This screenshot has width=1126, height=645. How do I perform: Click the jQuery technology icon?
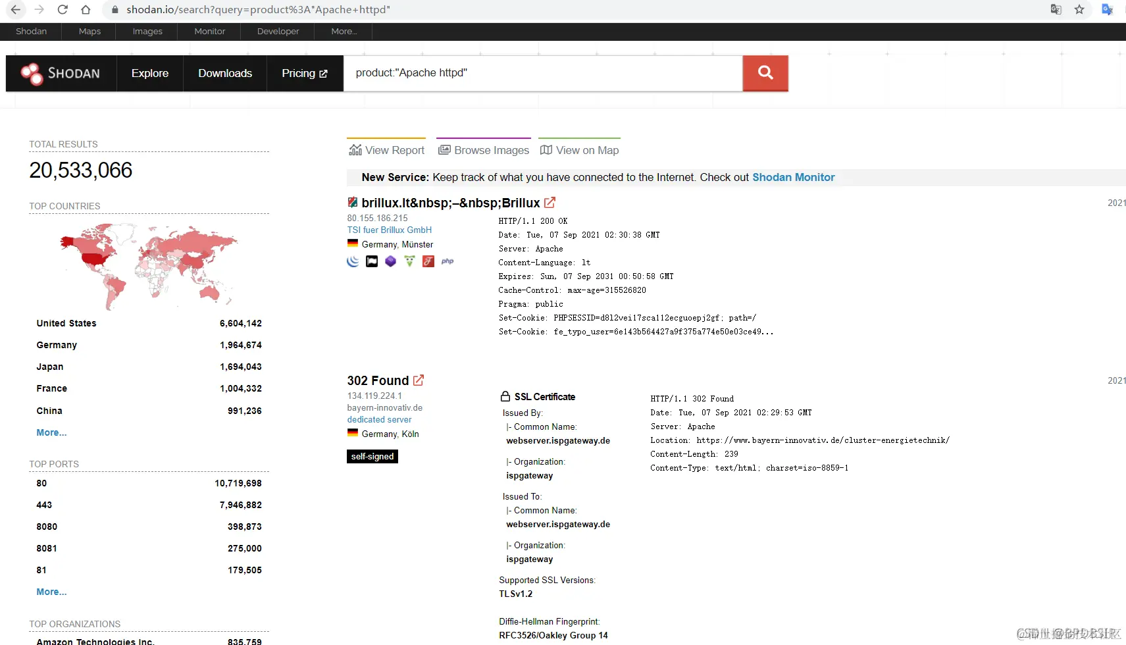353,261
